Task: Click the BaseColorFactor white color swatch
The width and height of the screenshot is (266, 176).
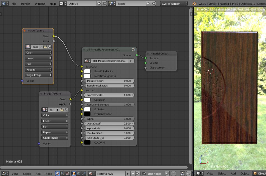Action: point(87,71)
